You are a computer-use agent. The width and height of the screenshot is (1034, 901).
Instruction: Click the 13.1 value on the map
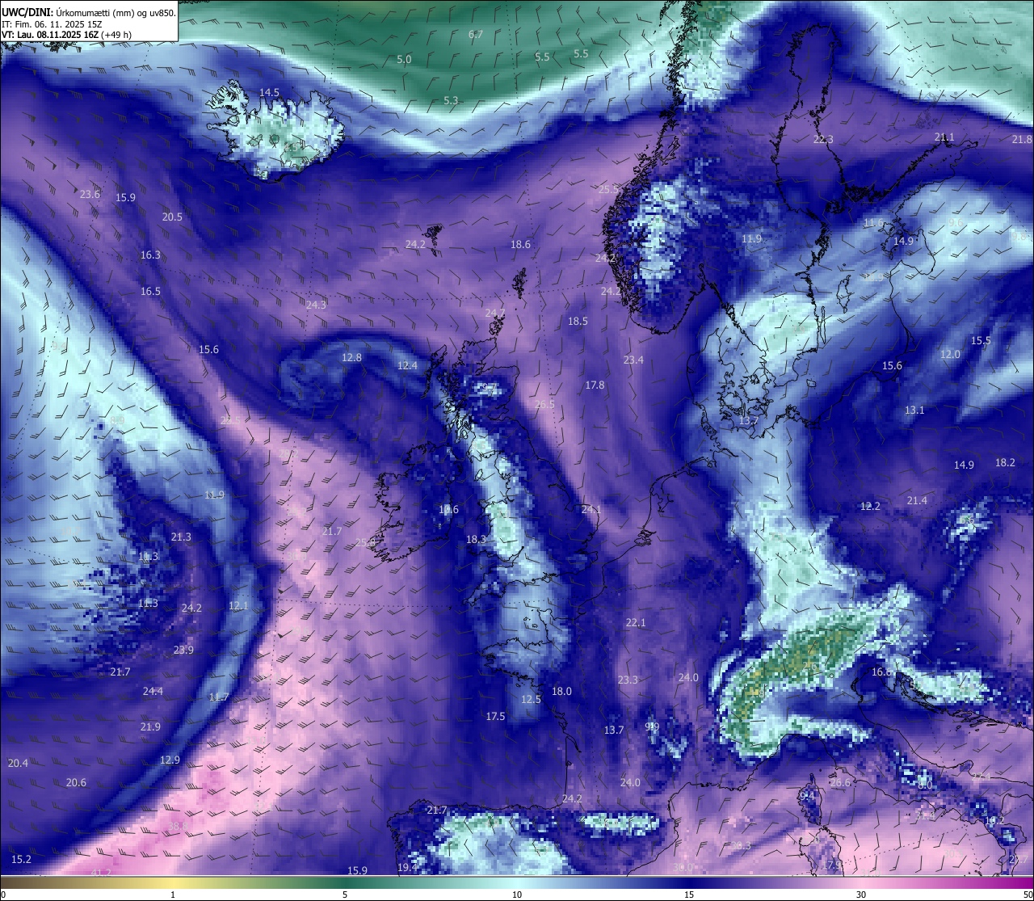click(x=914, y=411)
